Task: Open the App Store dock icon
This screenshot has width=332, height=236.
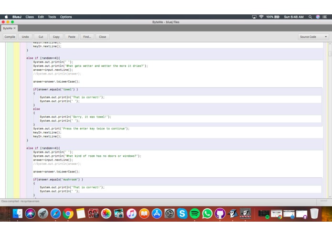Action: click(157, 214)
